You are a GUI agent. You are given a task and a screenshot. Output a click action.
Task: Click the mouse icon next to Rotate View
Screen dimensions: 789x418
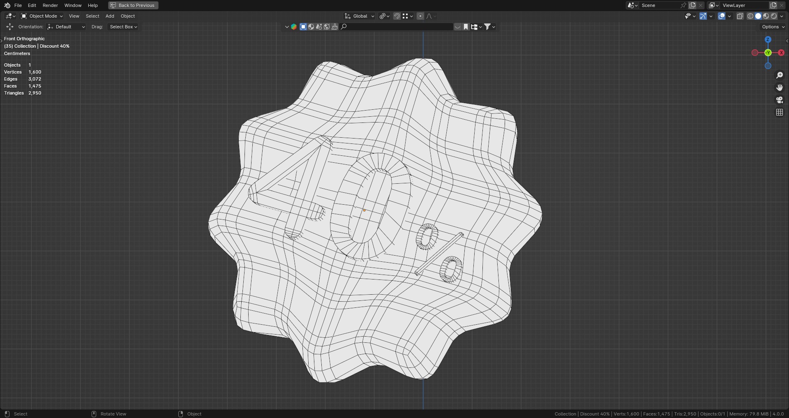pos(94,414)
